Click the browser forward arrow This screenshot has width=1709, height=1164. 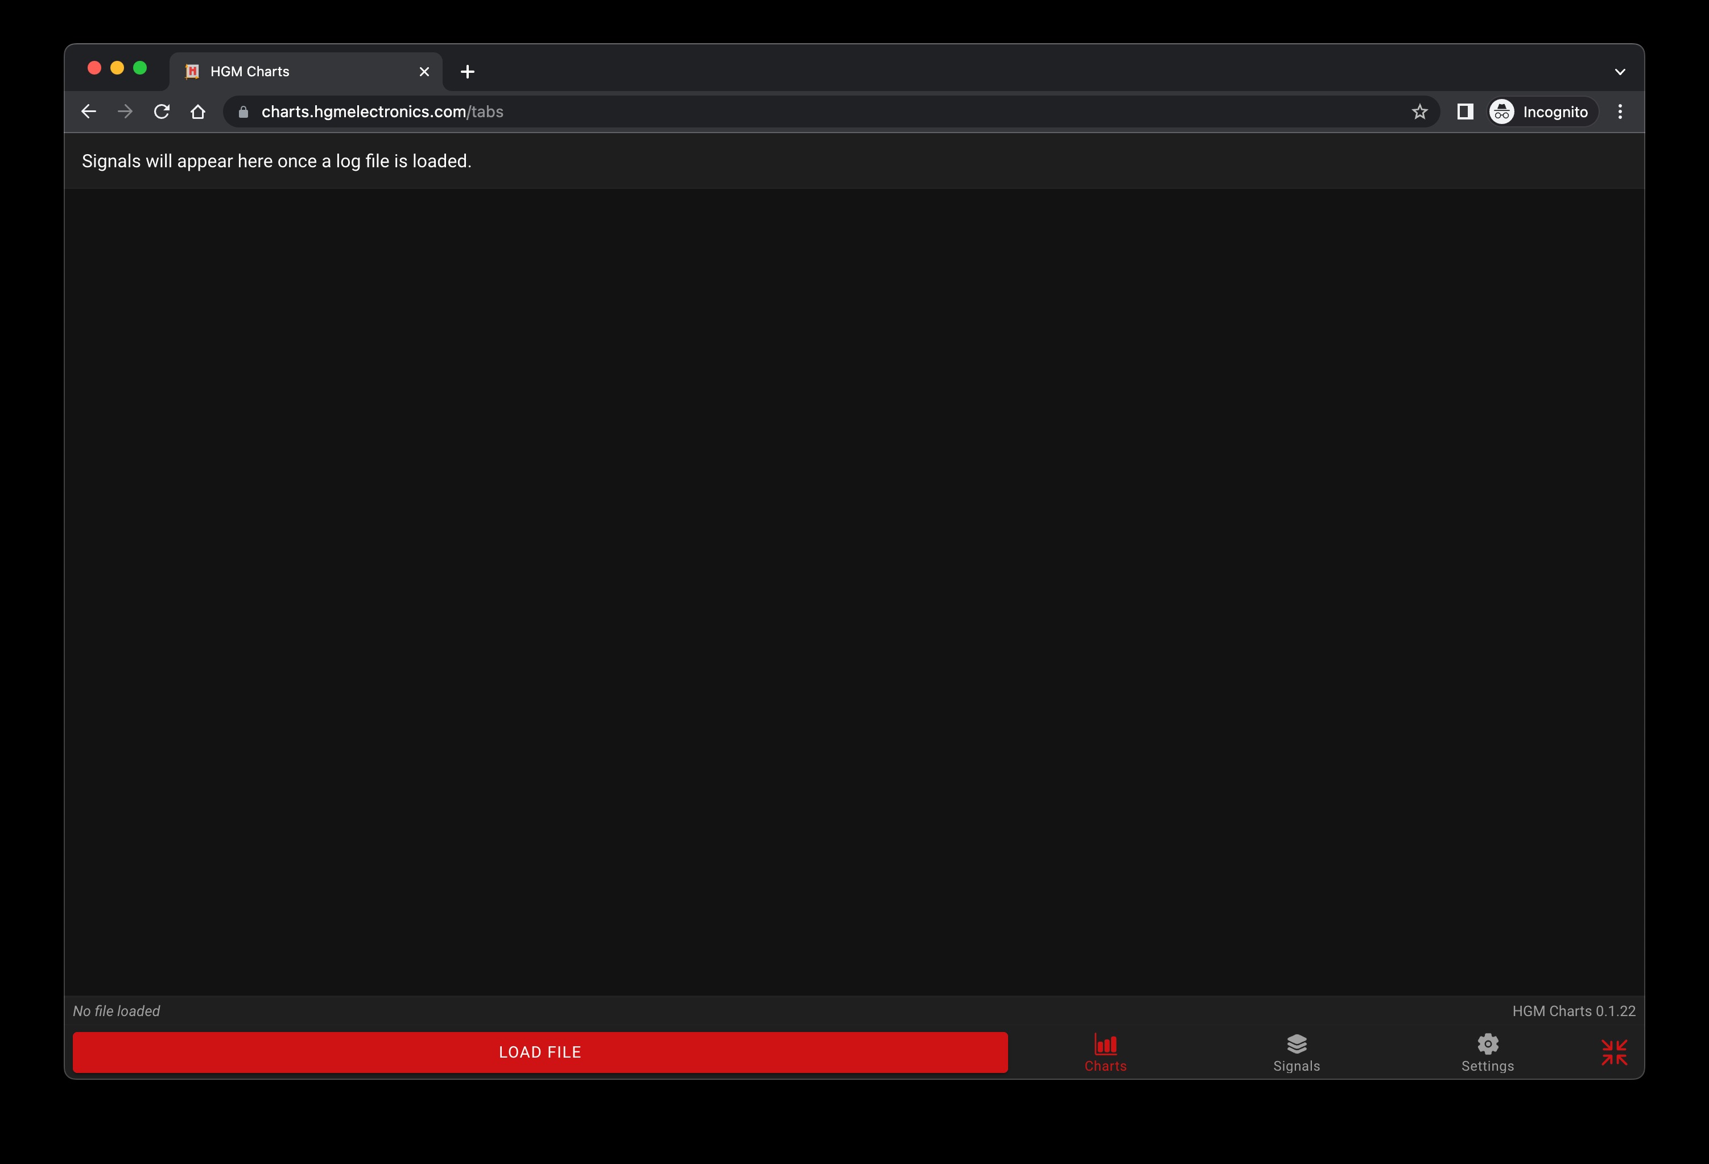point(125,112)
